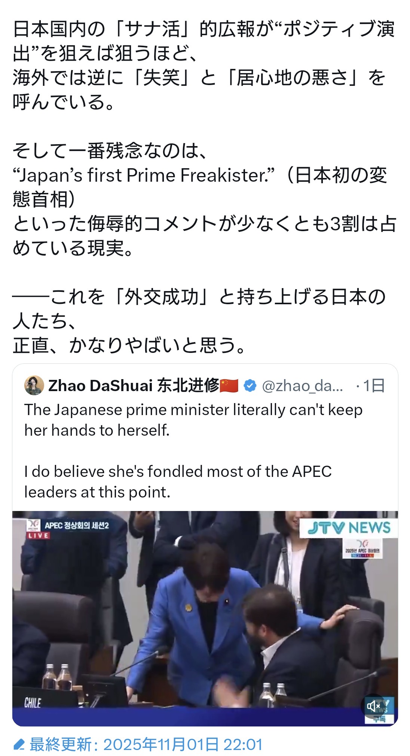
Task: Tap the China flag emoji beside the name
Action: [229, 385]
